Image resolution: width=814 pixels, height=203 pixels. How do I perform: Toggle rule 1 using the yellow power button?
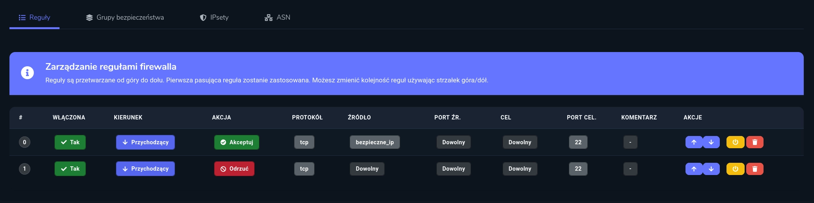click(735, 169)
